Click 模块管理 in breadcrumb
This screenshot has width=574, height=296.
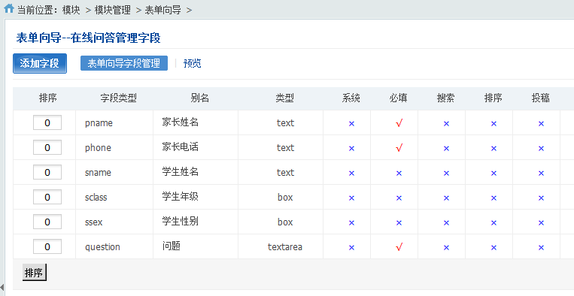112,10
